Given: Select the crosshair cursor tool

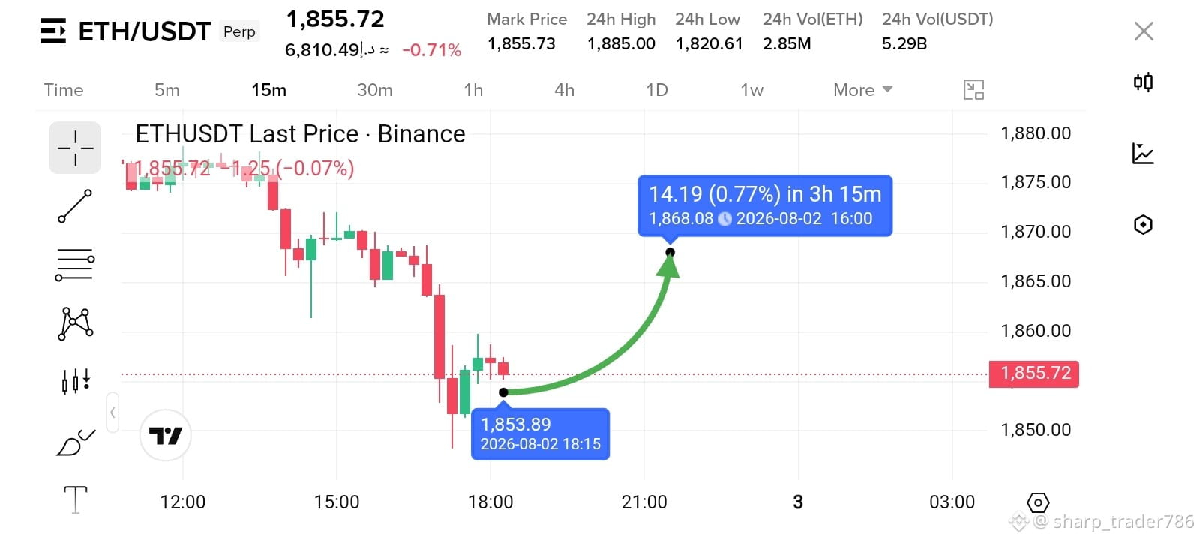Looking at the screenshot, I should [x=75, y=148].
